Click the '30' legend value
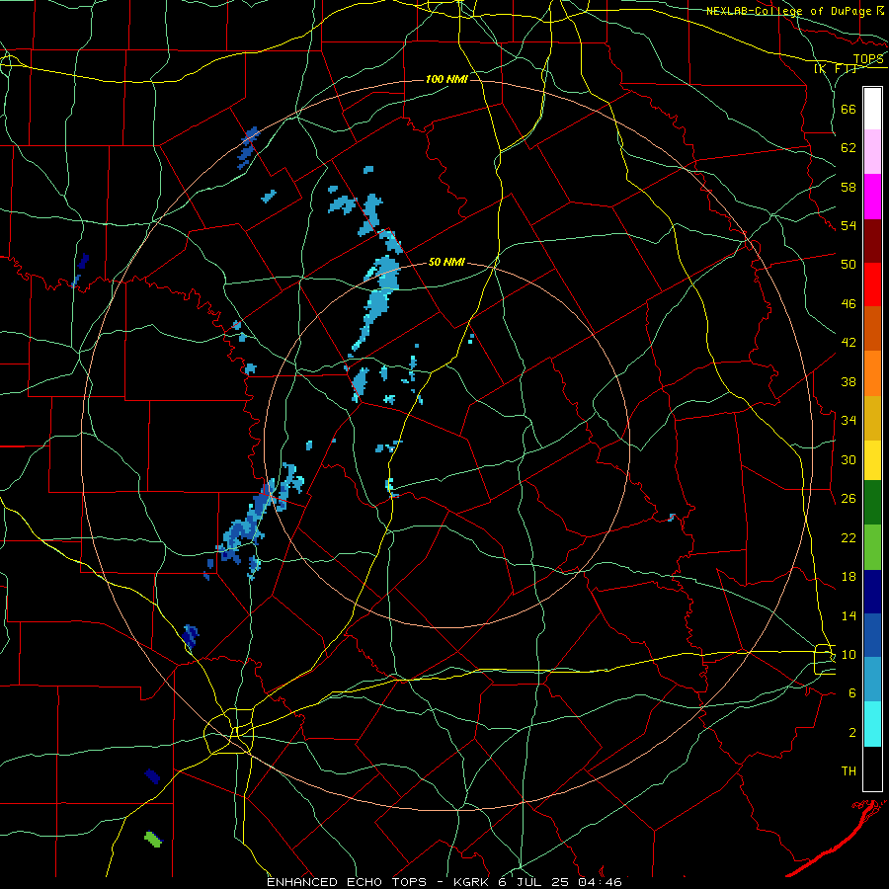This screenshot has height=889, width=889. point(849,459)
